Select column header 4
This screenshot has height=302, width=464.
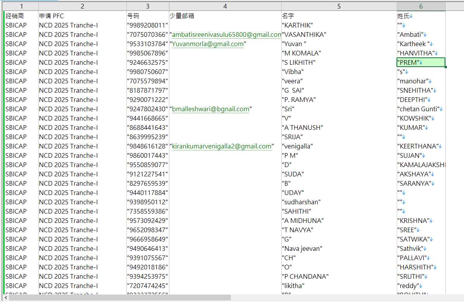click(225, 6)
